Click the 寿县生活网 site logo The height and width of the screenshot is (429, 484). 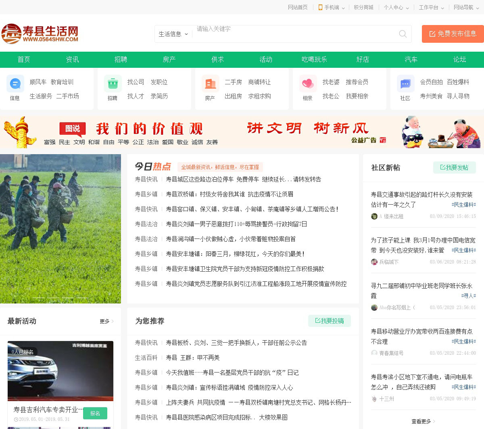(x=40, y=33)
